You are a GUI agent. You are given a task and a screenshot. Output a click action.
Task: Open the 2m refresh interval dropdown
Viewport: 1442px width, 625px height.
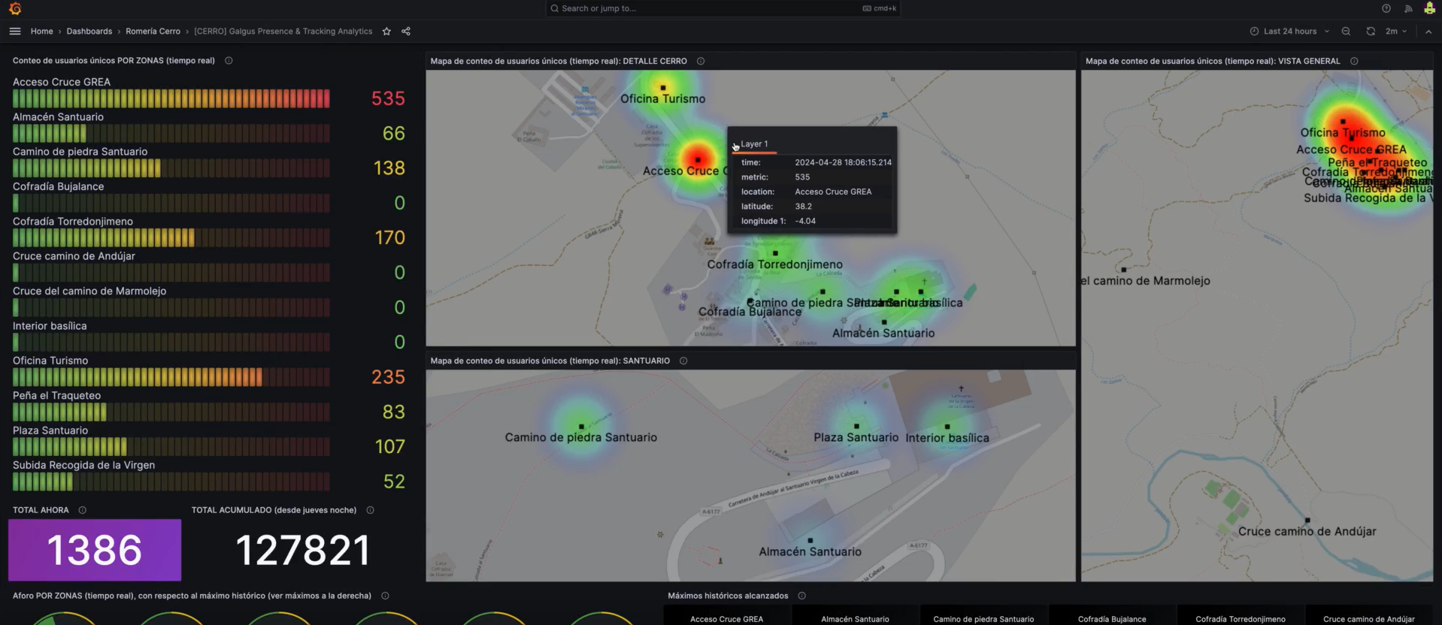[x=1396, y=31]
